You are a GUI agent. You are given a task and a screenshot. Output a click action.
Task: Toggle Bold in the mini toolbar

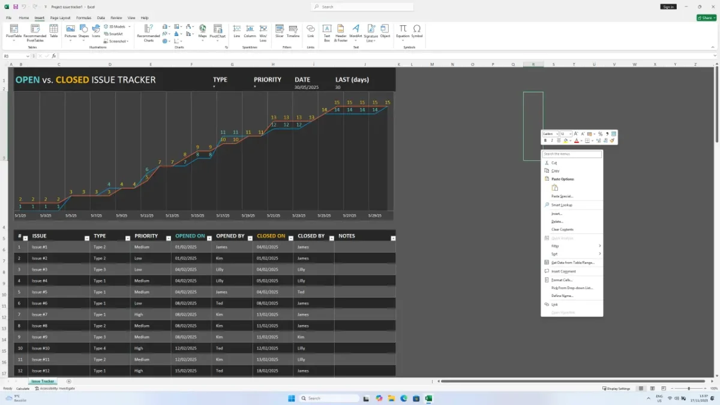point(545,140)
